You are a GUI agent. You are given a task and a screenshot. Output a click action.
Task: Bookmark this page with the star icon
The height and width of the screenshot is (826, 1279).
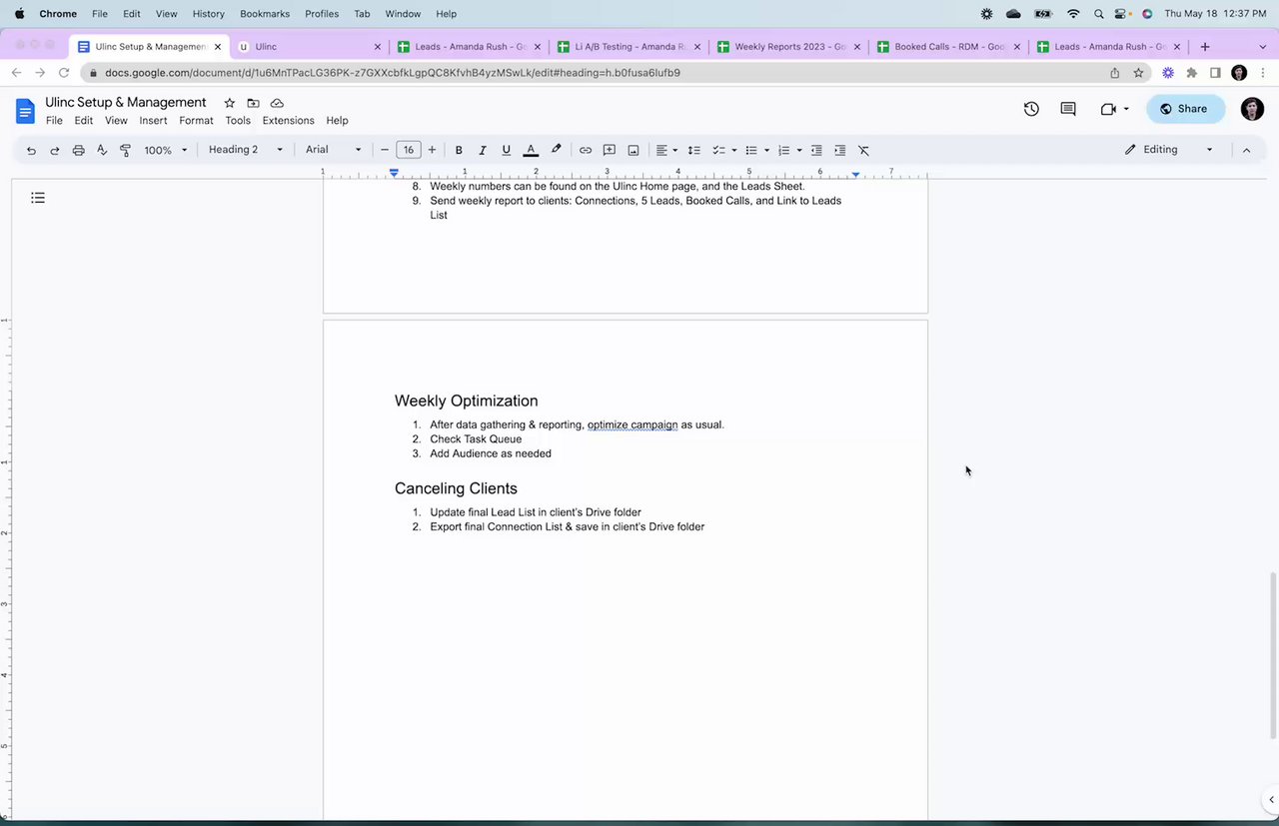tap(1138, 73)
